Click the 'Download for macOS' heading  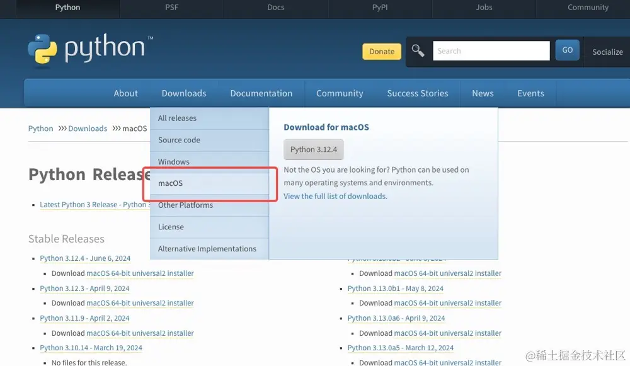point(326,127)
